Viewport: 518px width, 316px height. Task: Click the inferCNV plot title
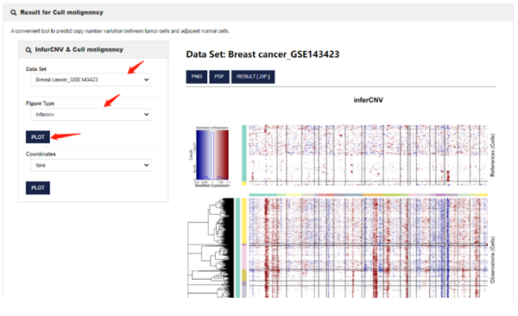[x=369, y=100]
